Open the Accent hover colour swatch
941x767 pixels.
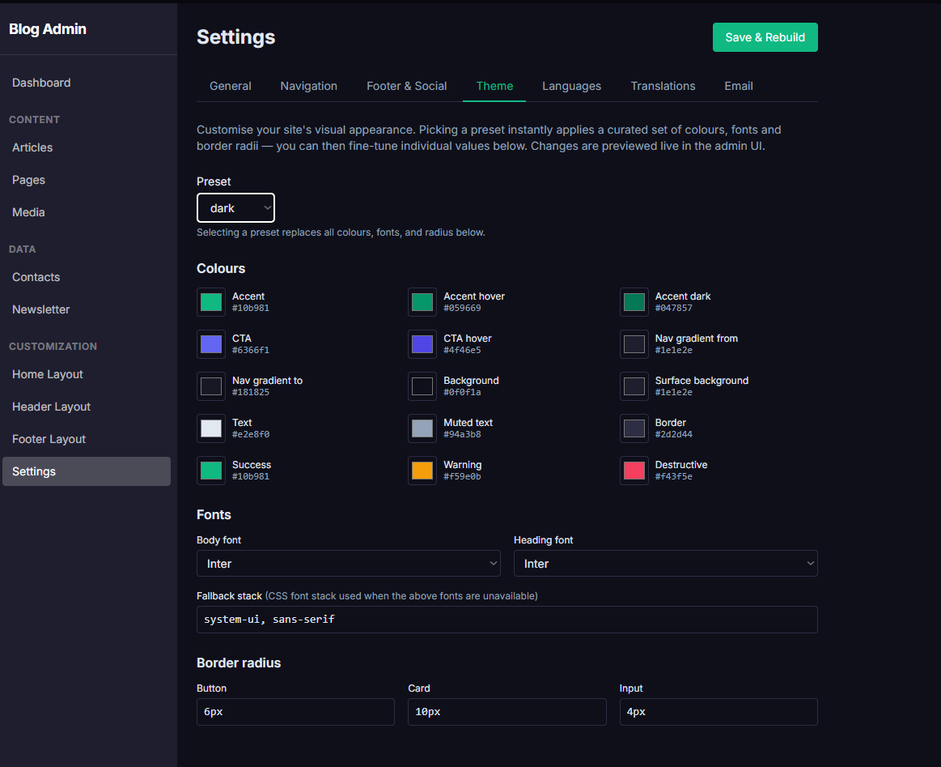pyautogui.click(x=422, y=302)
